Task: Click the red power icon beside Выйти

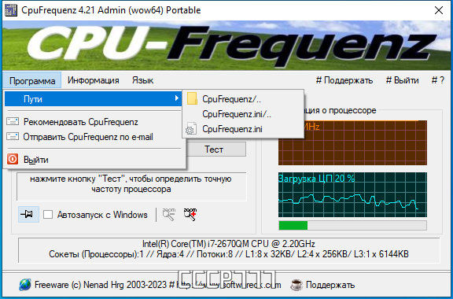Action: click(x=13, y=159)
